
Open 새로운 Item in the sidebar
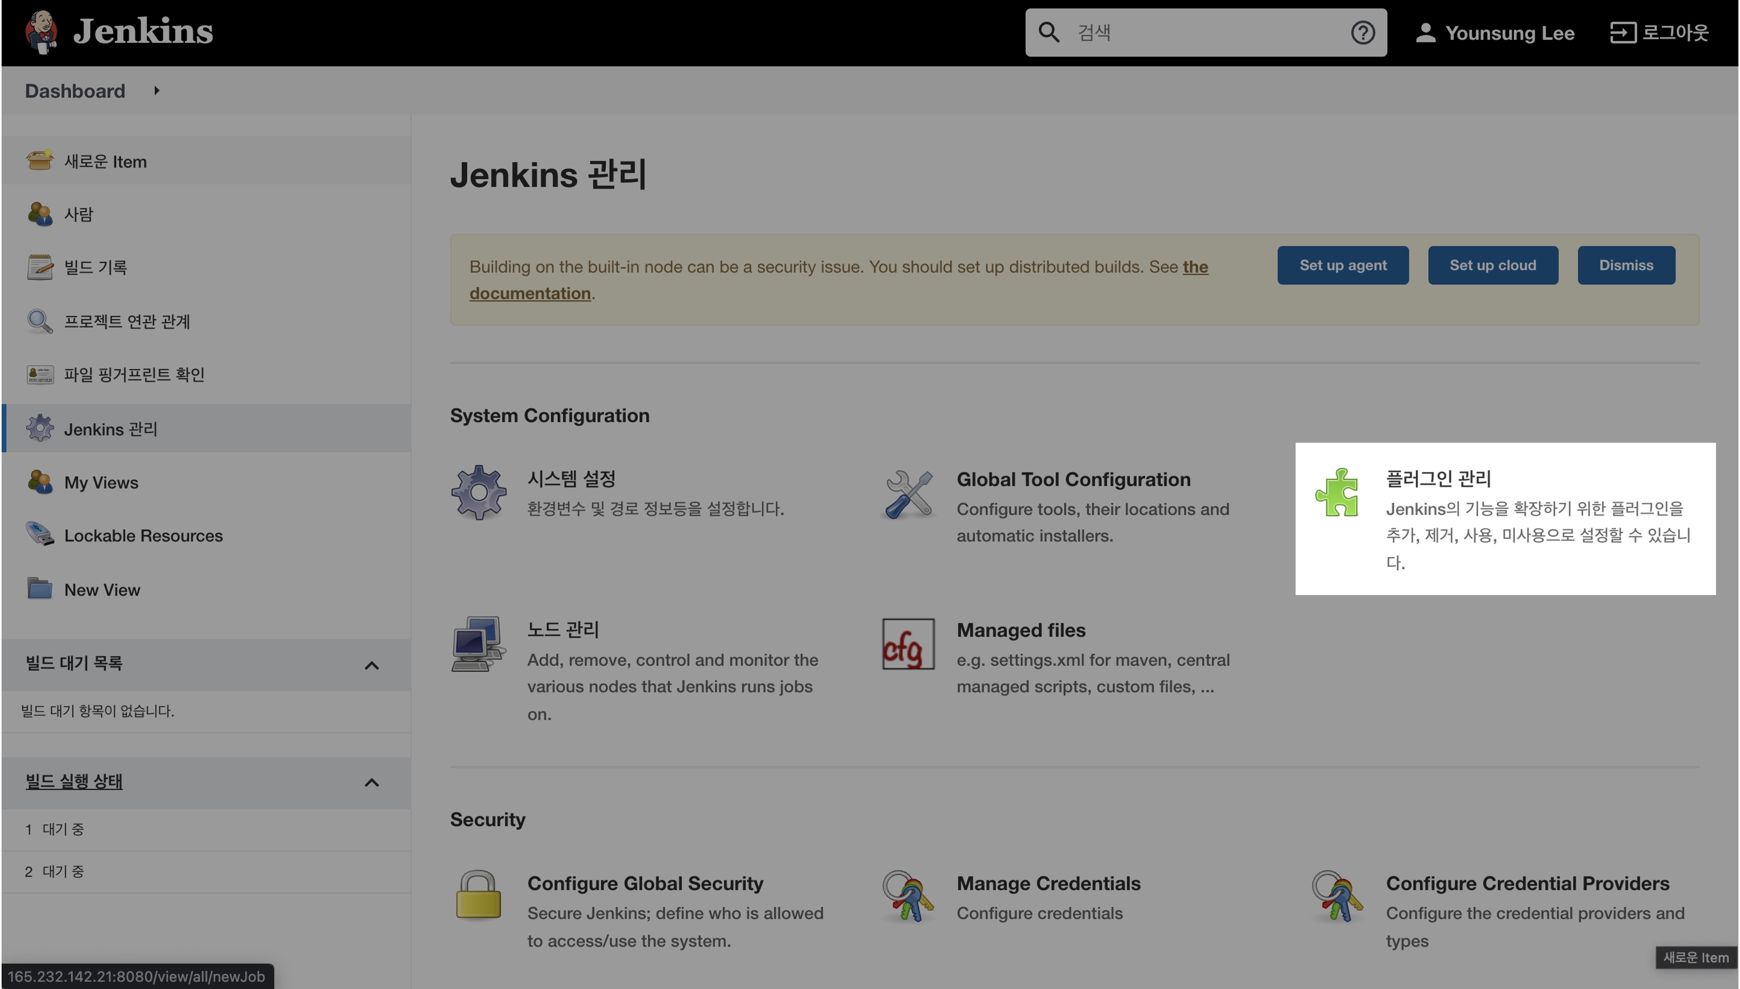105,162
